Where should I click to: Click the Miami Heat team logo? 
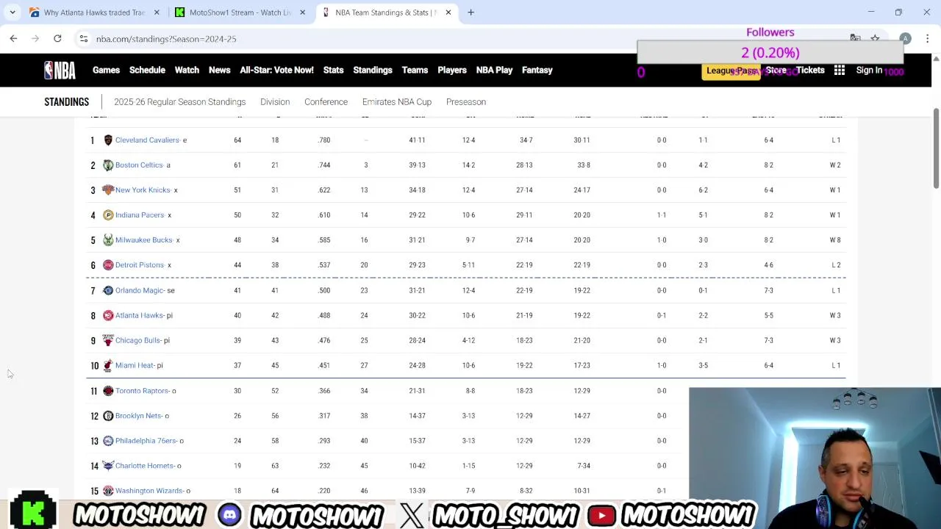click(x=108, y=365)
